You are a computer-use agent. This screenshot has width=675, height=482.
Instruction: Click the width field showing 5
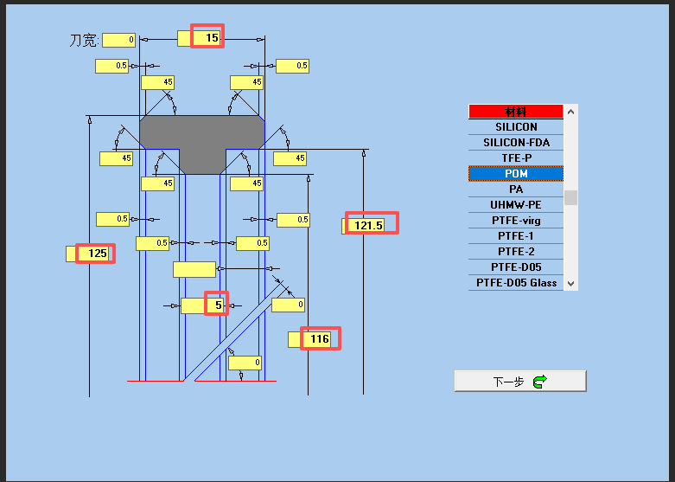[x=204, y=305]
